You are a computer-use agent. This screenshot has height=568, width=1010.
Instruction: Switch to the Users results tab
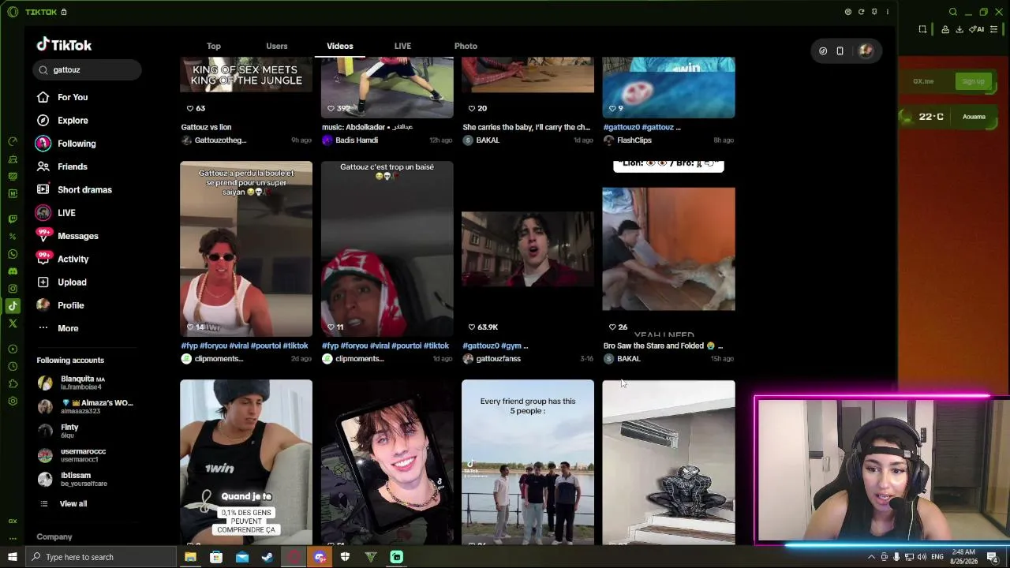277,46
